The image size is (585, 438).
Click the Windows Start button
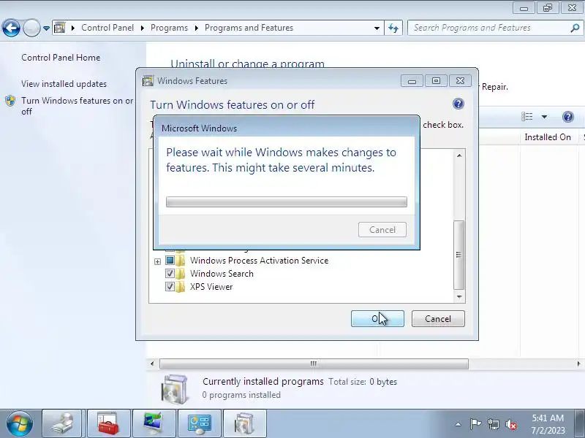[x=19, y=424]
